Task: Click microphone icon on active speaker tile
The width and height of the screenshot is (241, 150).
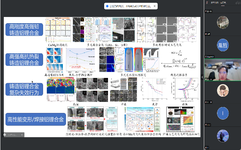Action: point(206,79)
